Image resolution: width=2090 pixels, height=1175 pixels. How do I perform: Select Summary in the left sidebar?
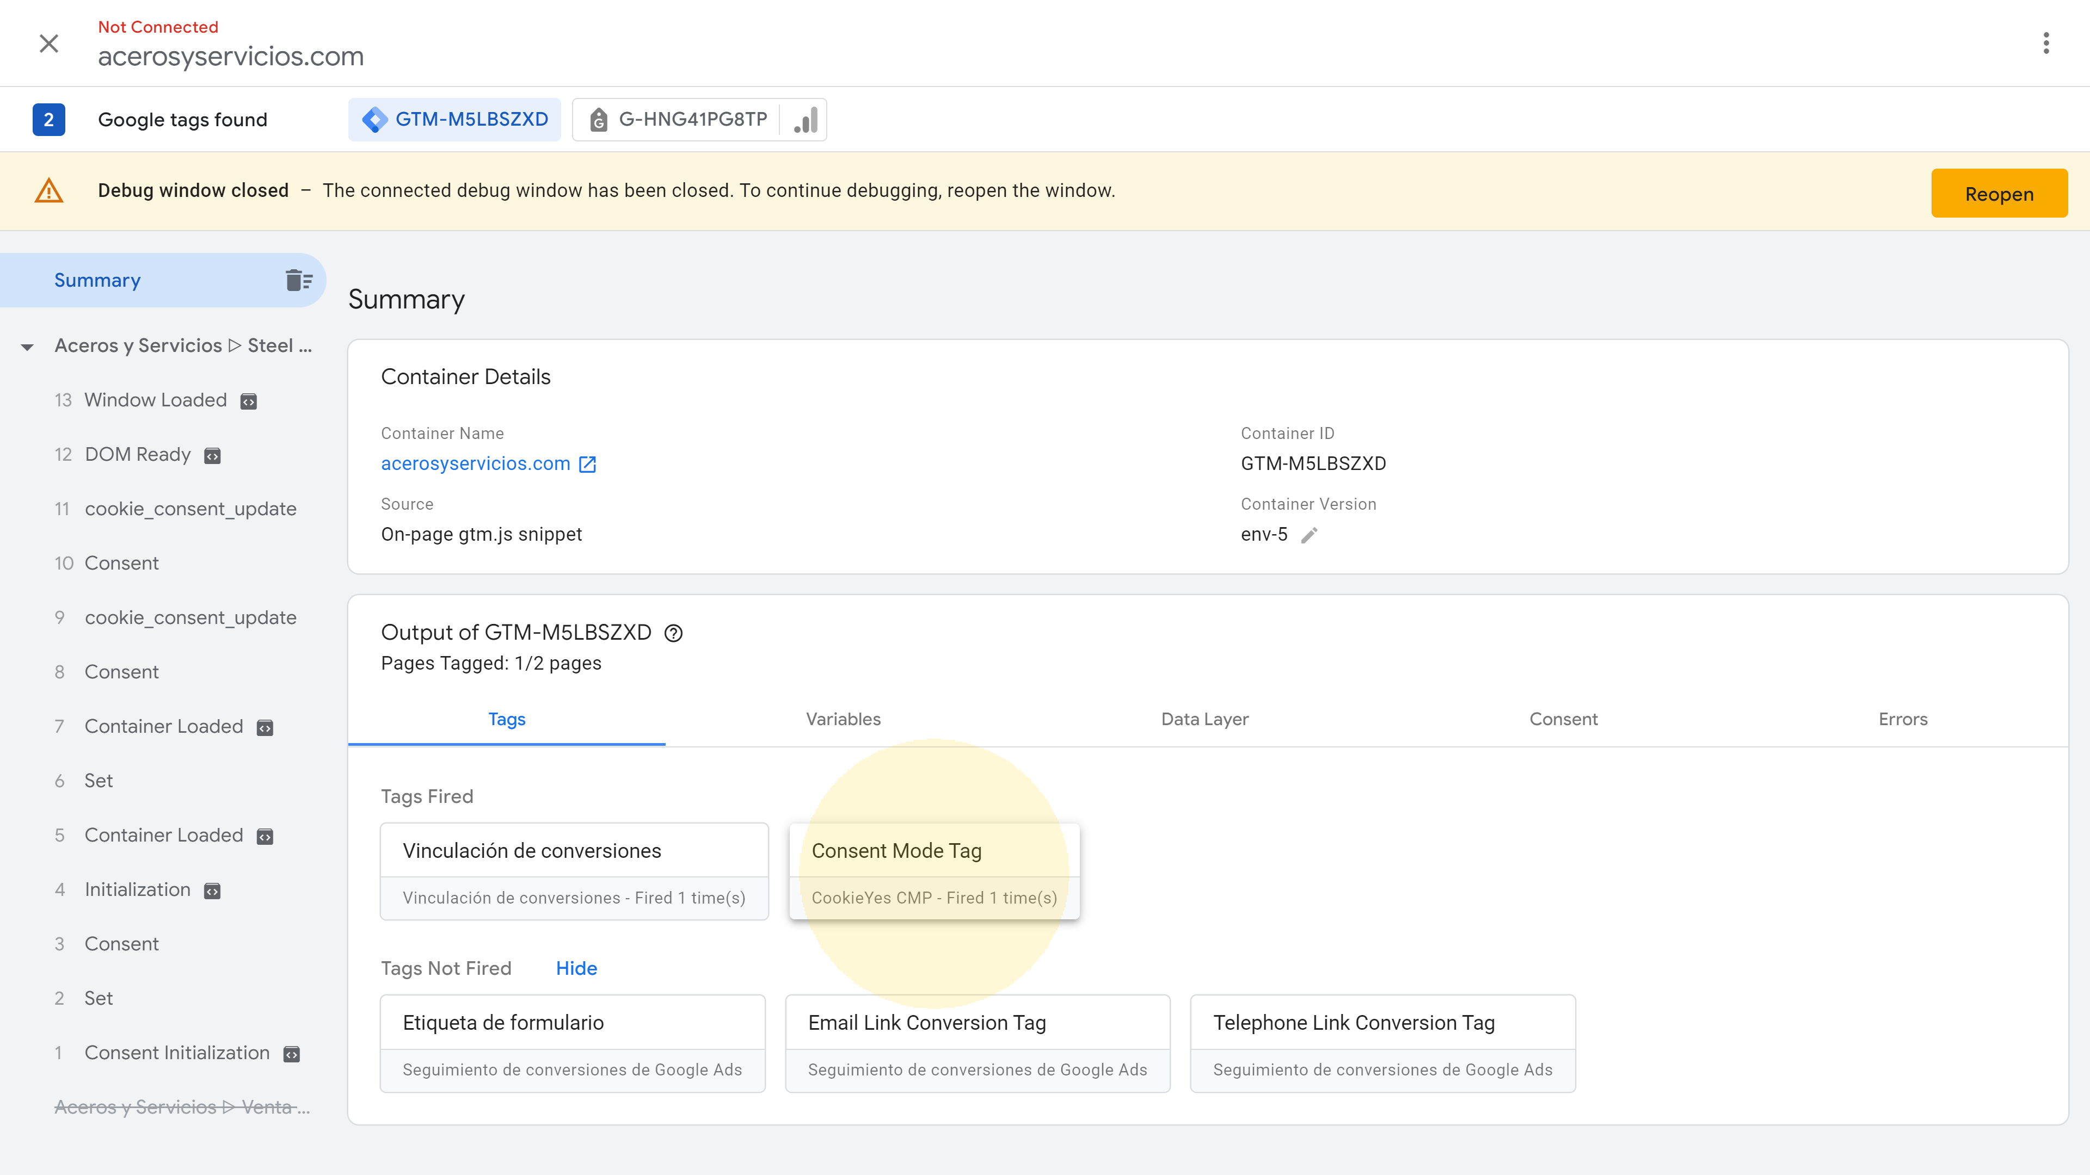[x=162, y=280]
